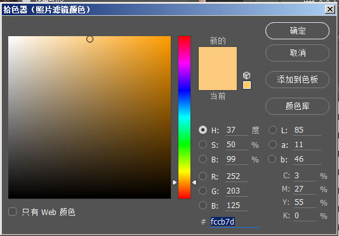Select the S saturation radio button
This screenshot has width=339, height=236.
coord(203,145)
